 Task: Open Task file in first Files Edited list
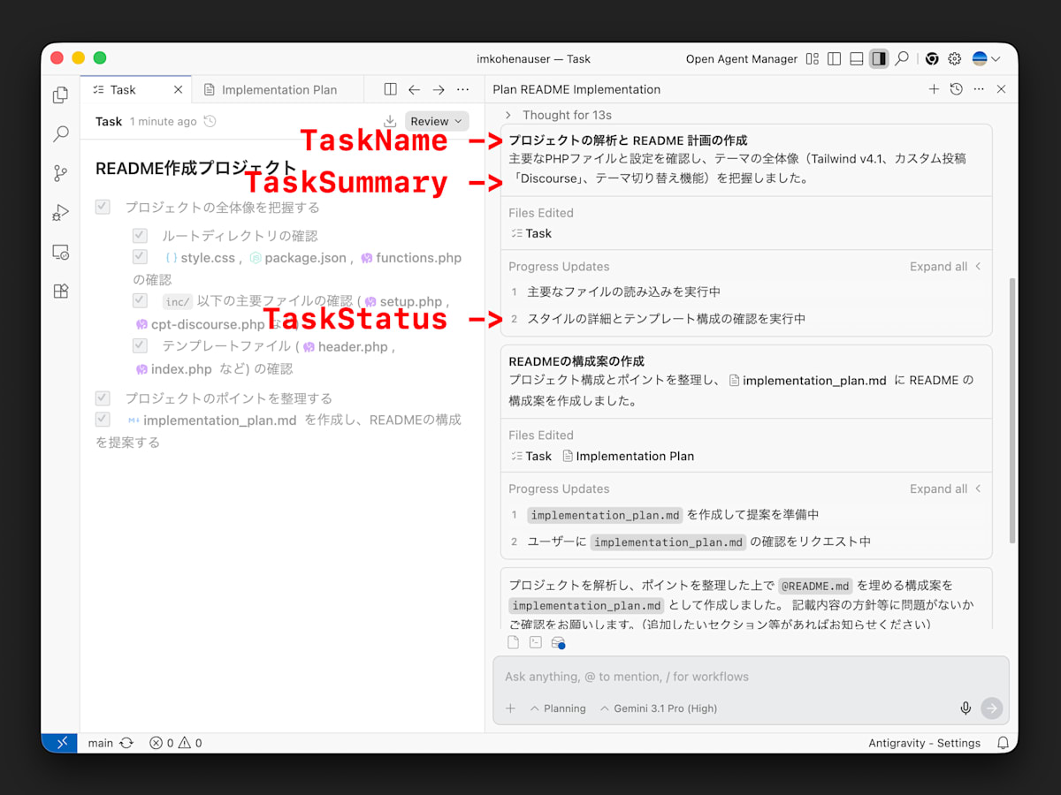point(531,234)
